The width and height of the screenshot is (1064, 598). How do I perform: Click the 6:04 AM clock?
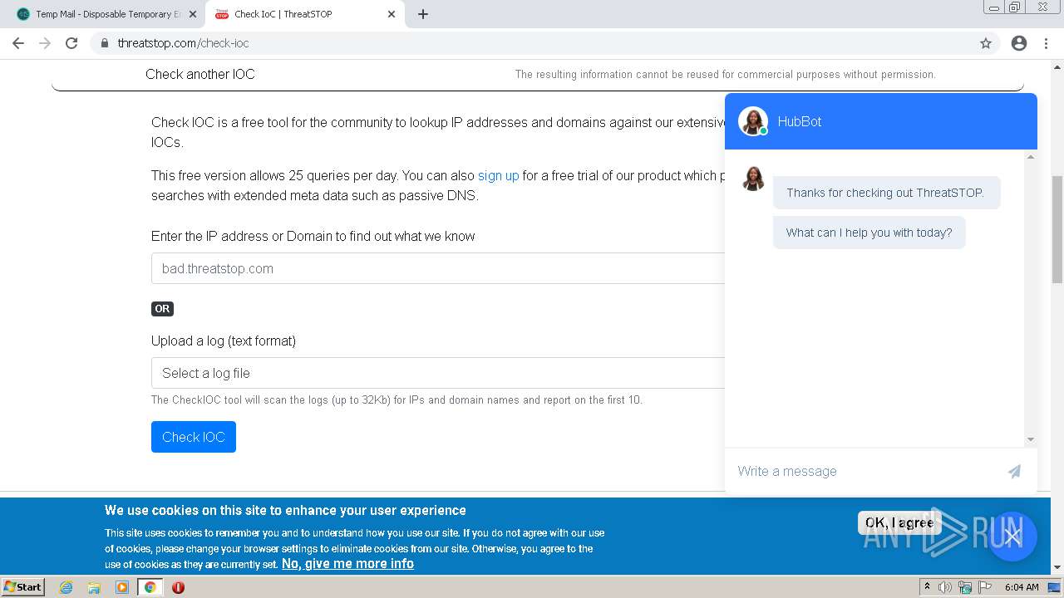(x=1022, y=587)
